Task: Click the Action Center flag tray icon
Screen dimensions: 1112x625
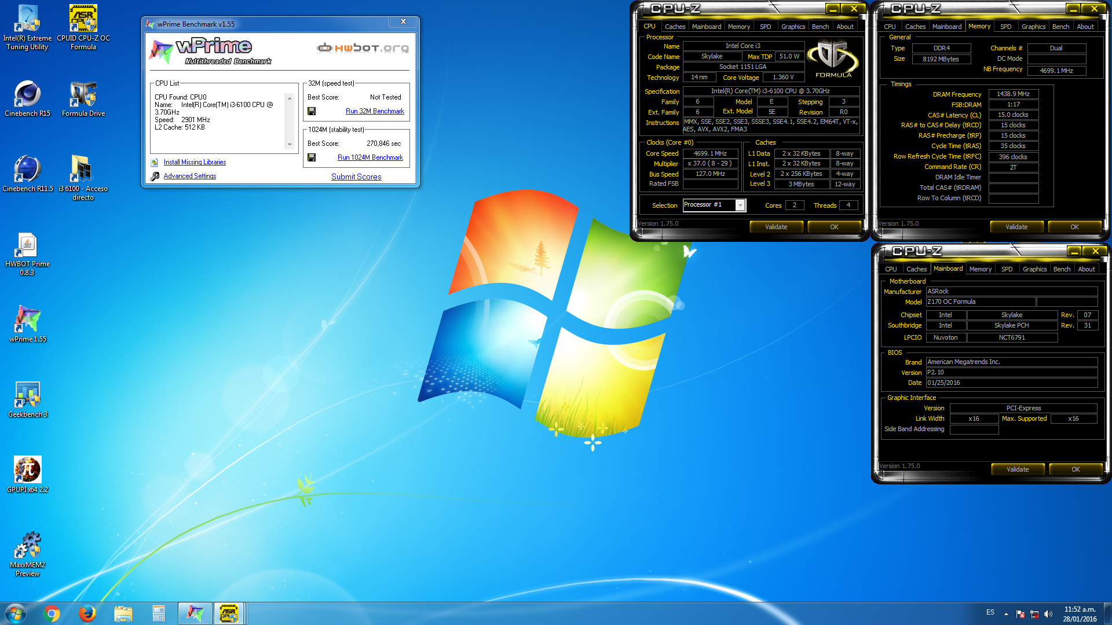Action: (1020, 614)
